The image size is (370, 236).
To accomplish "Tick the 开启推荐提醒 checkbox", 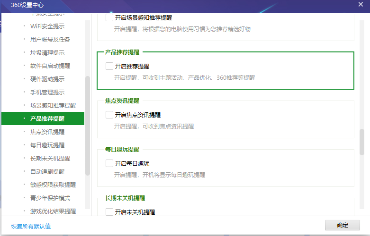I will click(109, 67).
